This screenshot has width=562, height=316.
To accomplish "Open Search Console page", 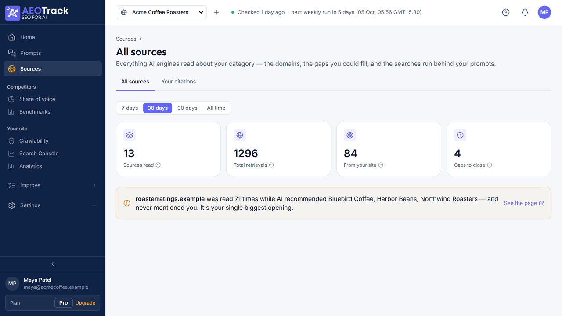I will coord(53,154).
